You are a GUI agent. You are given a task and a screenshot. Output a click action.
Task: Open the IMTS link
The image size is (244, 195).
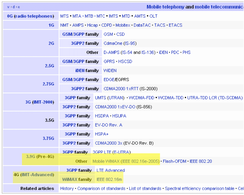[x=113, y=16]
